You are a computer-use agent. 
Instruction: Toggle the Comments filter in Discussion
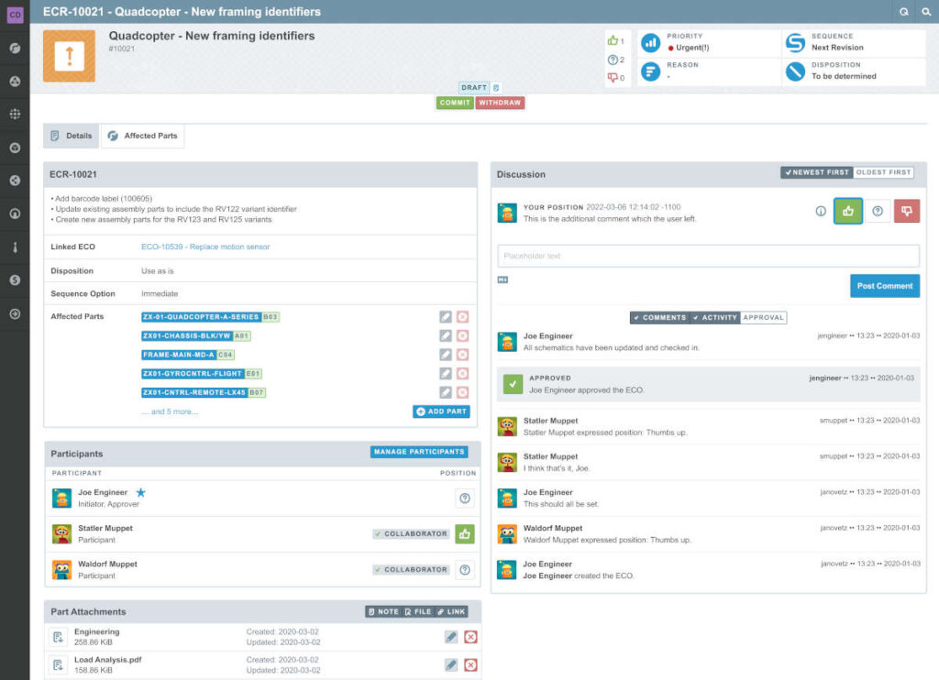[x=659, y=318]
